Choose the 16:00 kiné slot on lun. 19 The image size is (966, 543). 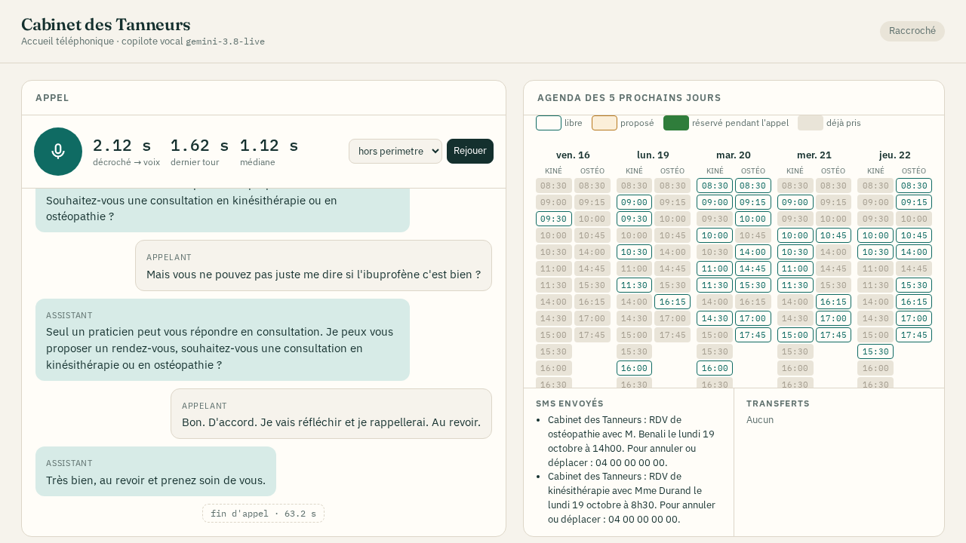635,368
